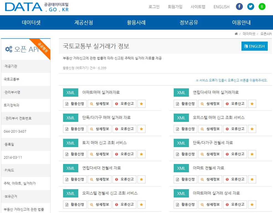
Task: Click 오류신고 for 아파트매매 실거래자료
Action: [124, 104]
